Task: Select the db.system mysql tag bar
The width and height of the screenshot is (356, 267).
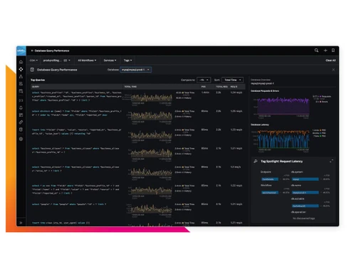Action: (x=305, y=179)
